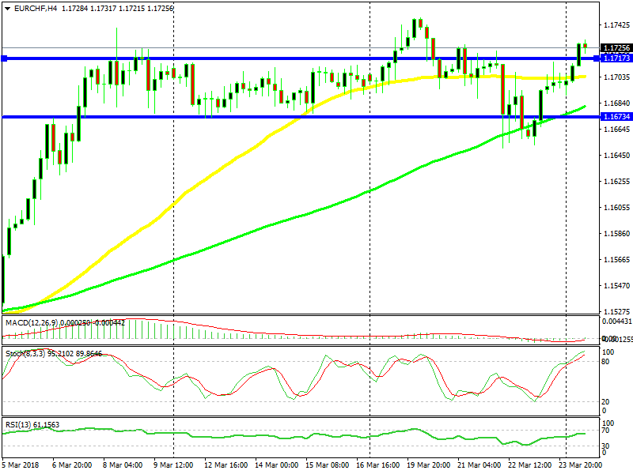This screenshot has height=474, width=633.
Task: Select the 1.17035 price scale label
Action: pos(616,77)
